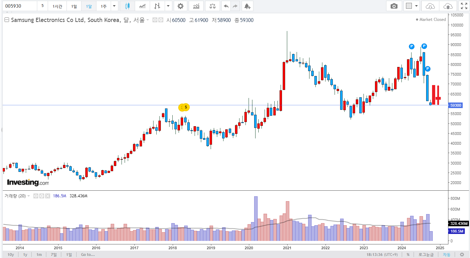
Task: Open the layout options dropdown arrow
Action: 416,6
